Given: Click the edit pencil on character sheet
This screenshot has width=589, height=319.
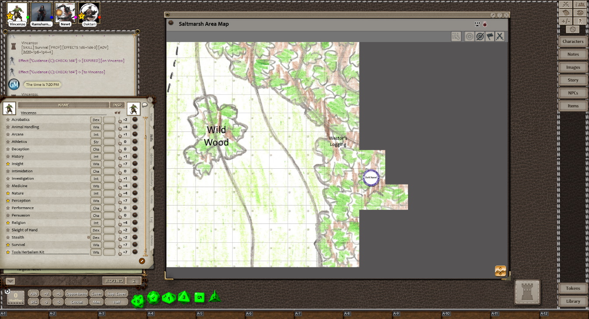Looking at the screenshot, I should tap(142, 261).
